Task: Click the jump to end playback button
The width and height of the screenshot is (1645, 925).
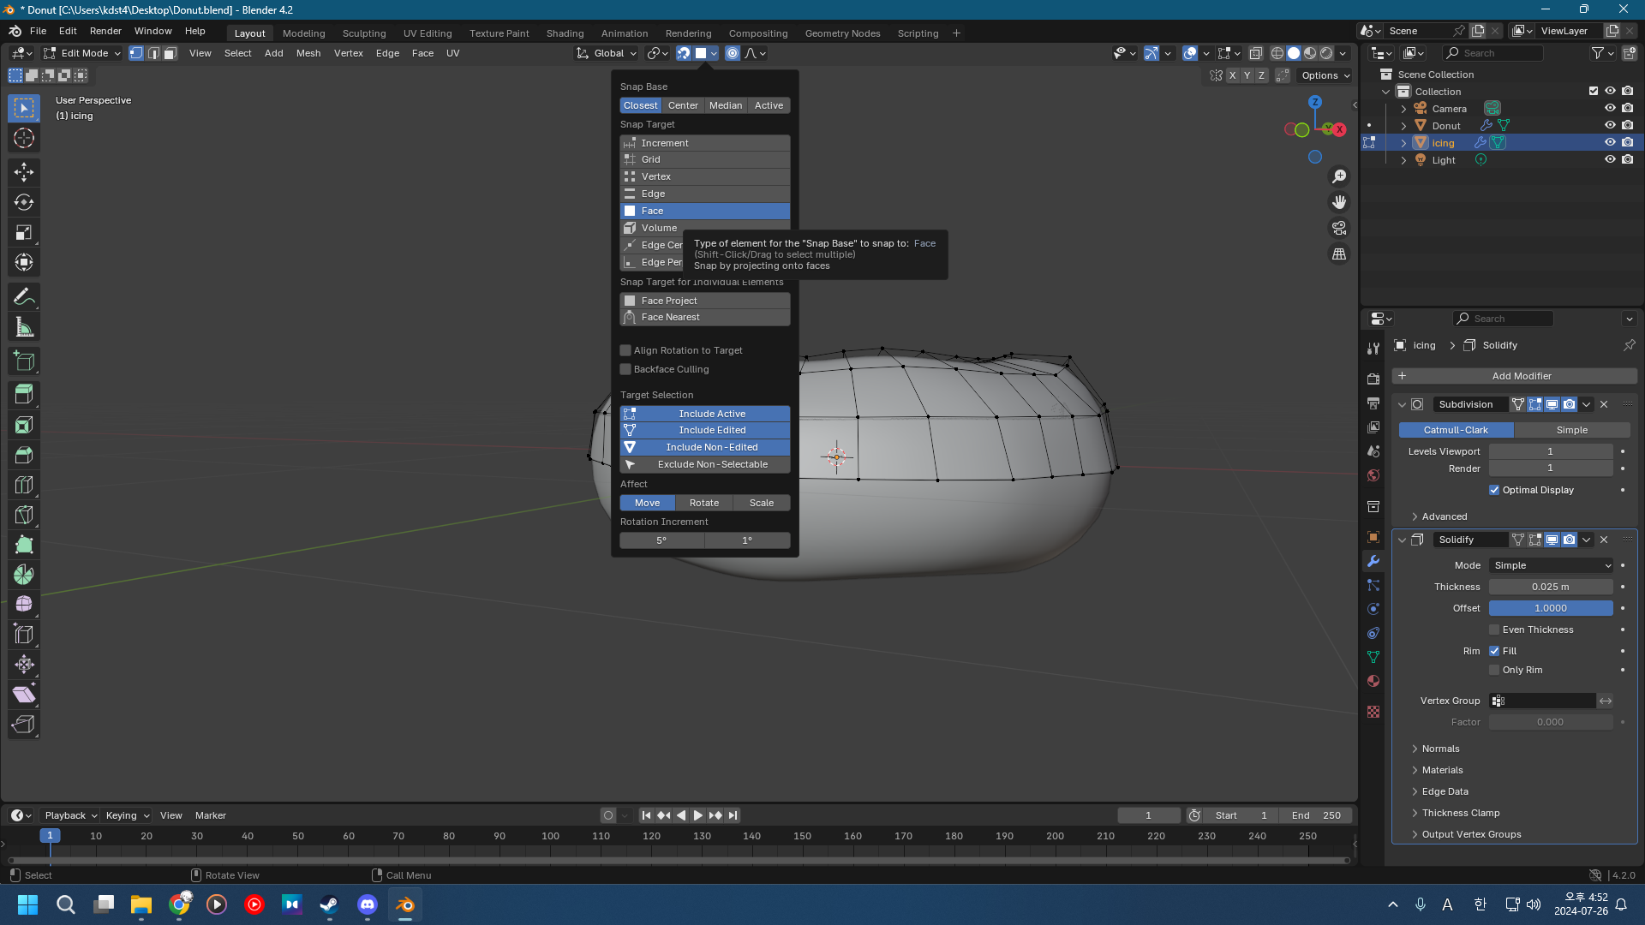Action: pos(733,815)
